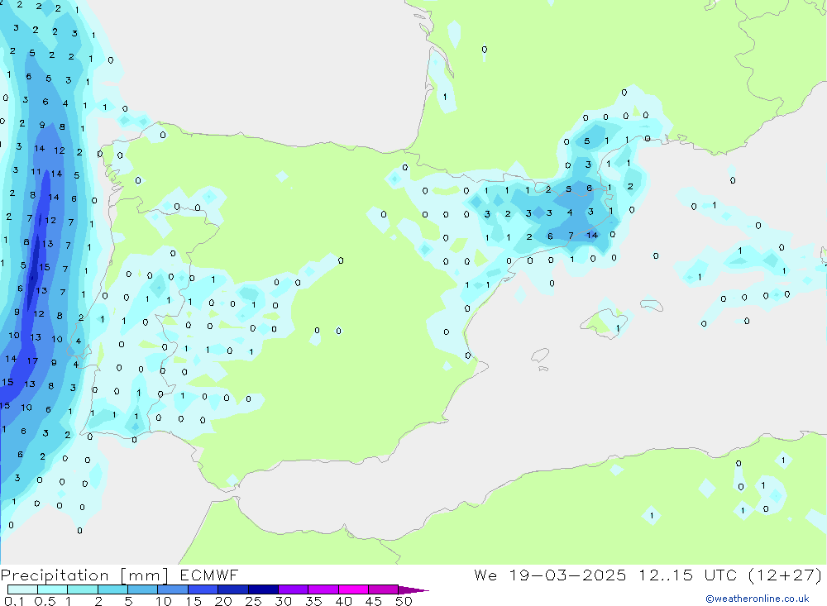Click the weatheronline.co.uk copyright link
This screenshot has width=827, height=606.
(757, 599)
